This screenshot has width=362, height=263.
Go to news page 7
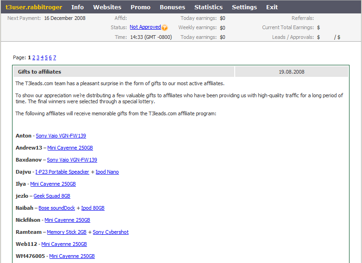[55, 57]
